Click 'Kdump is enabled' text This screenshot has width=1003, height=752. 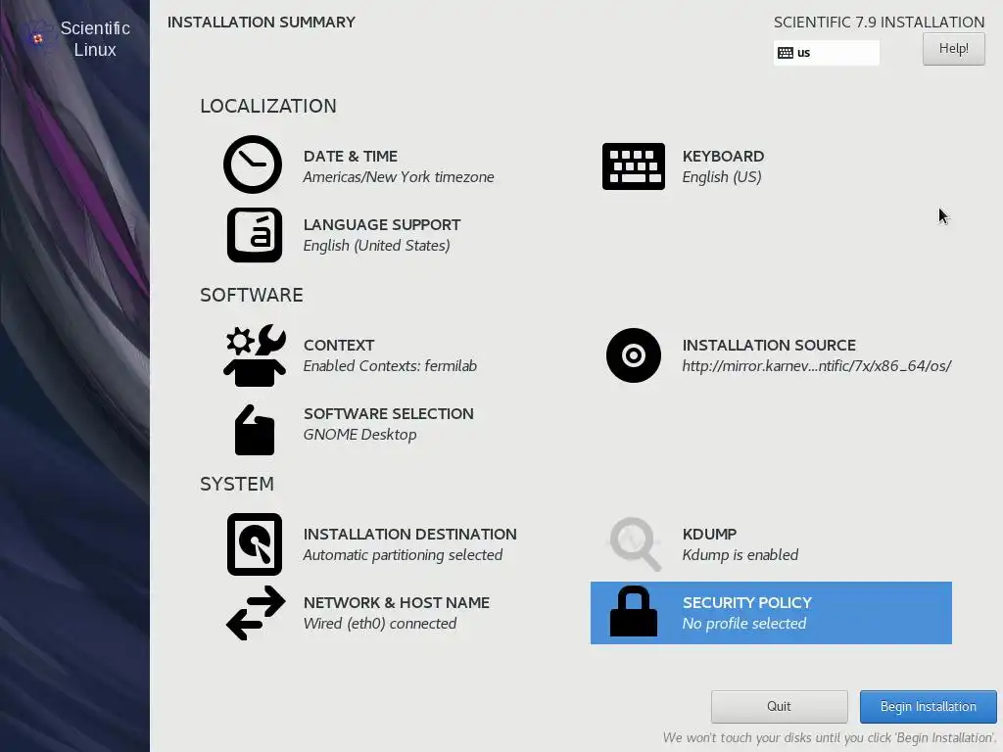tap(740, 555)
